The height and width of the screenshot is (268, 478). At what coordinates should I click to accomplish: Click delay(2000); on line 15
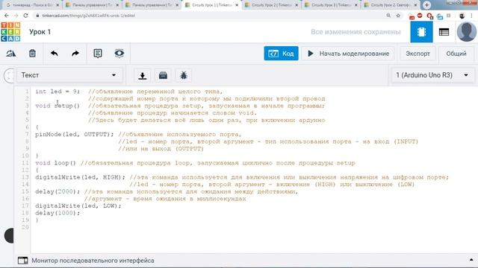coord(58,191)
